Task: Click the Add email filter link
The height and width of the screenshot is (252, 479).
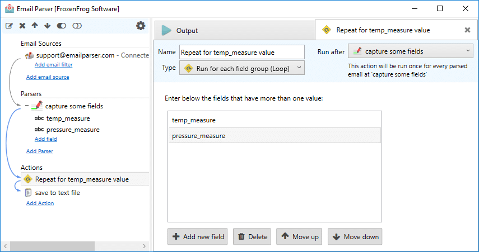Action: [53, 65]
